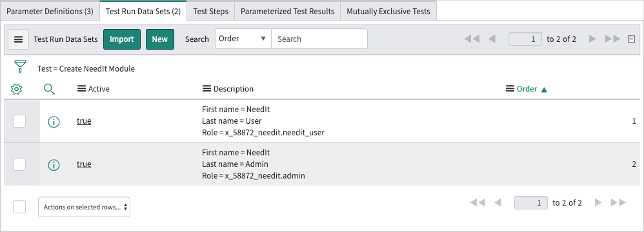
Task: Open the personalize list gear icon
Action: coord(16,89)
